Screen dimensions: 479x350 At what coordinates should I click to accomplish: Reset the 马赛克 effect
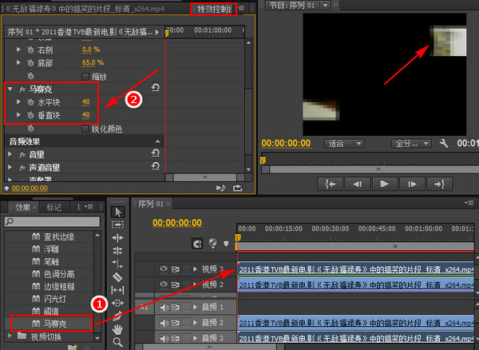click(x=156, y=88)
